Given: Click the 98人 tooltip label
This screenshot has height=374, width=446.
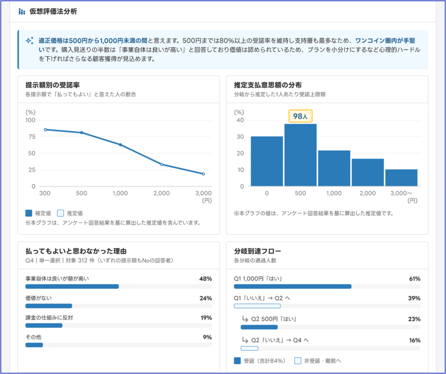Looking at the screenshot, I should (x=301, y=116).
